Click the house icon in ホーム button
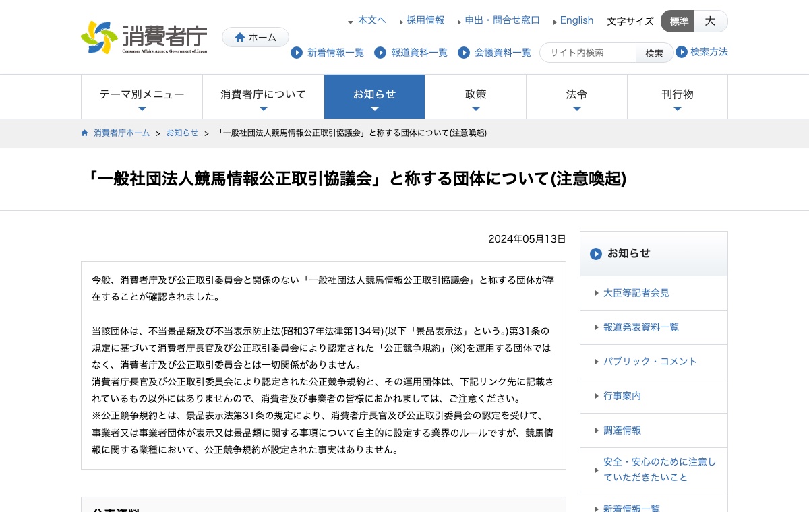This screenshot has width=809, height=512. tap(240, 37)
